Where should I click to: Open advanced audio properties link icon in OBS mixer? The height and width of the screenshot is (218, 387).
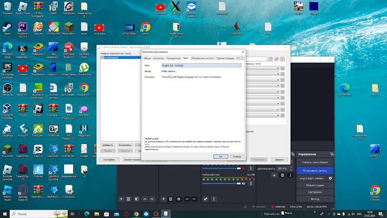click(206, 199)
